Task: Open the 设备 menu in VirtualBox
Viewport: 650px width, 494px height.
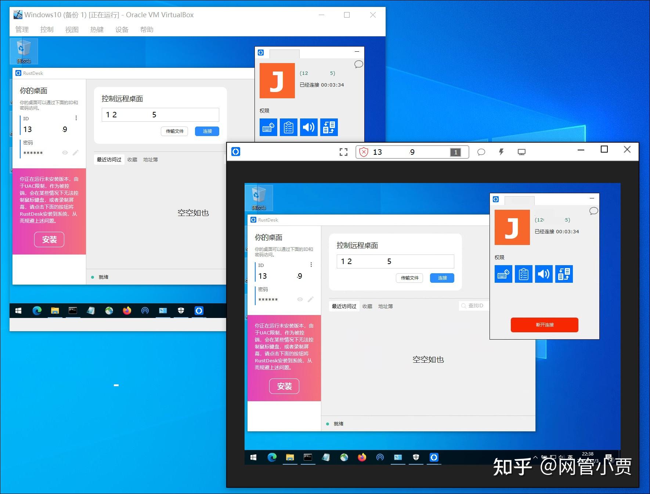Action: (122, 29)
